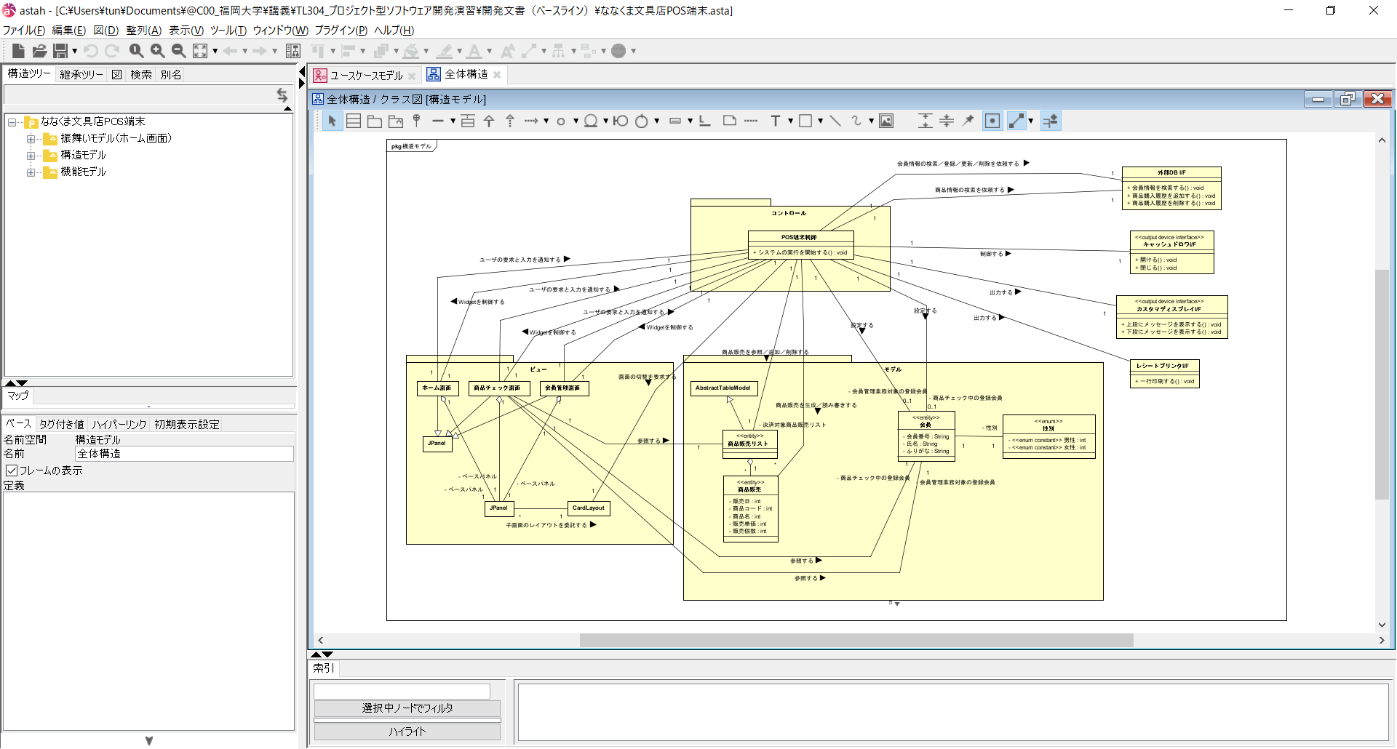1397x749 pixels.
Task: Click the Align Vertical spacing icon
Action: 925,121
